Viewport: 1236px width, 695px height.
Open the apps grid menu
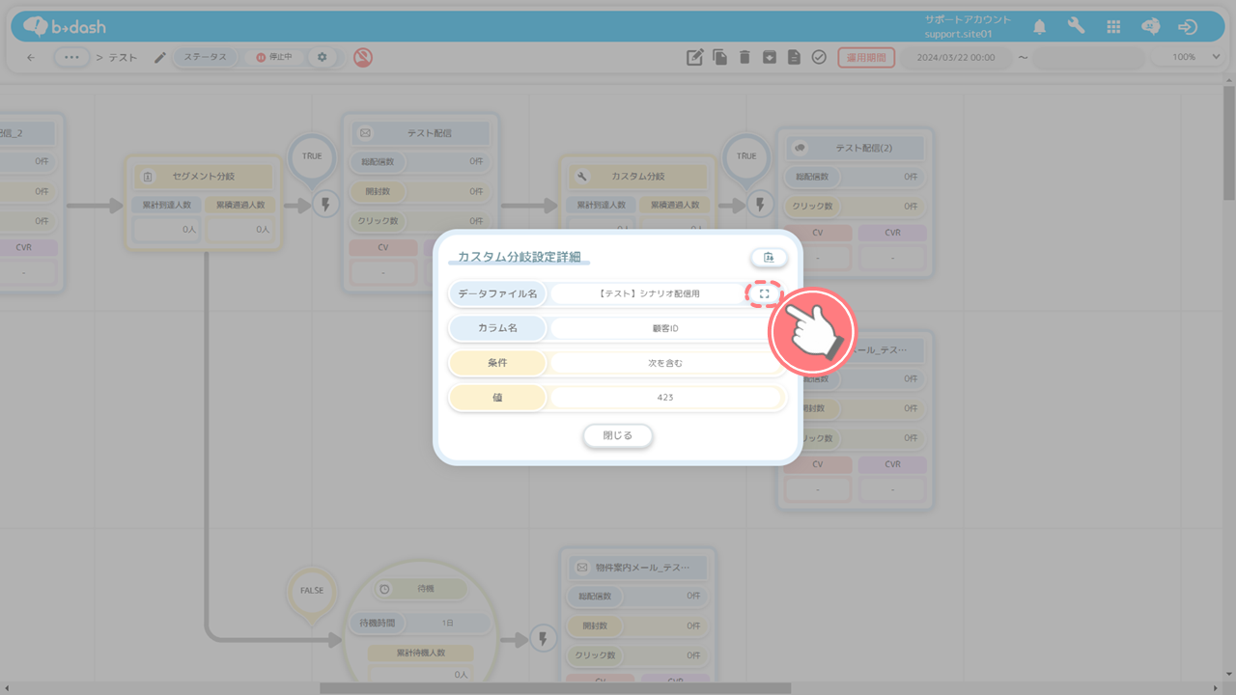click(x=1113, y=27)
